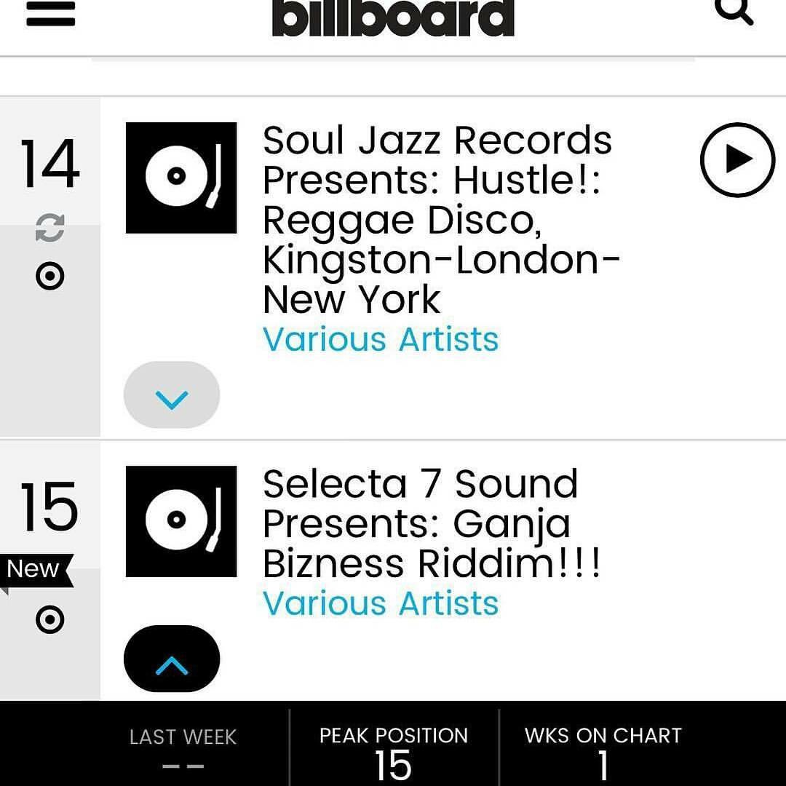
Task: Open the hamburger navigation menu
Action: point(51,13)
